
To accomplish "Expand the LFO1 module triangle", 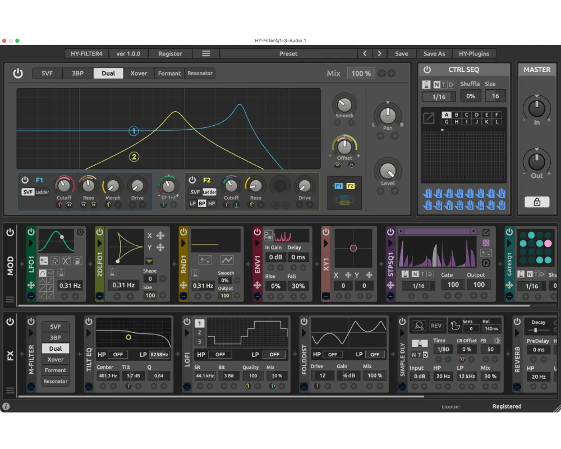I will [x=31, y=244].
